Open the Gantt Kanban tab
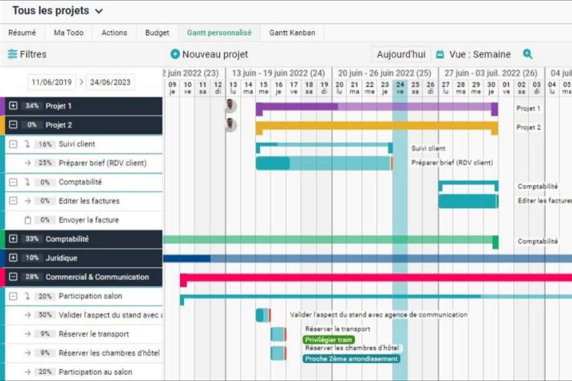 (292, 33)
